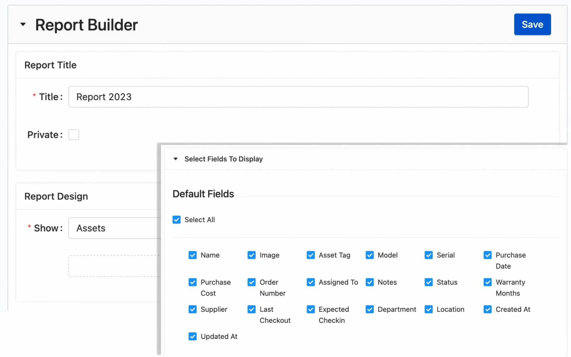571x357 pixels.
Task: Uncheck the Name field checkbox
Action: [x=192, y=255]
